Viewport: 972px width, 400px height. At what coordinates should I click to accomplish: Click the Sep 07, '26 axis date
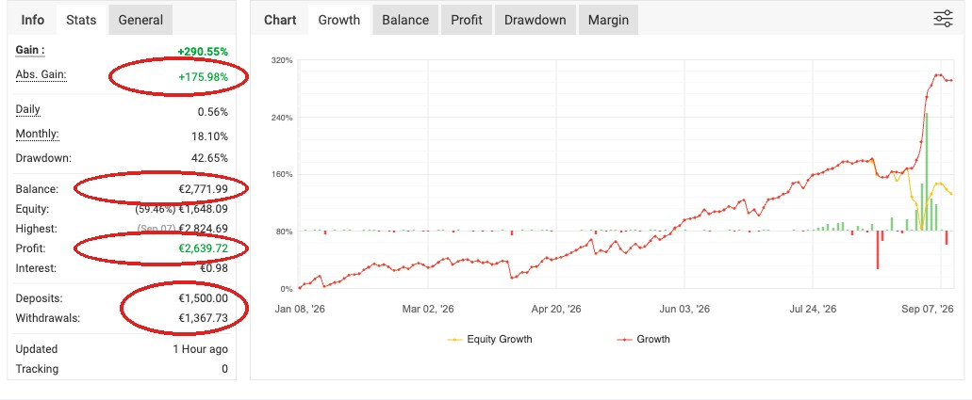tap(928, 309)
